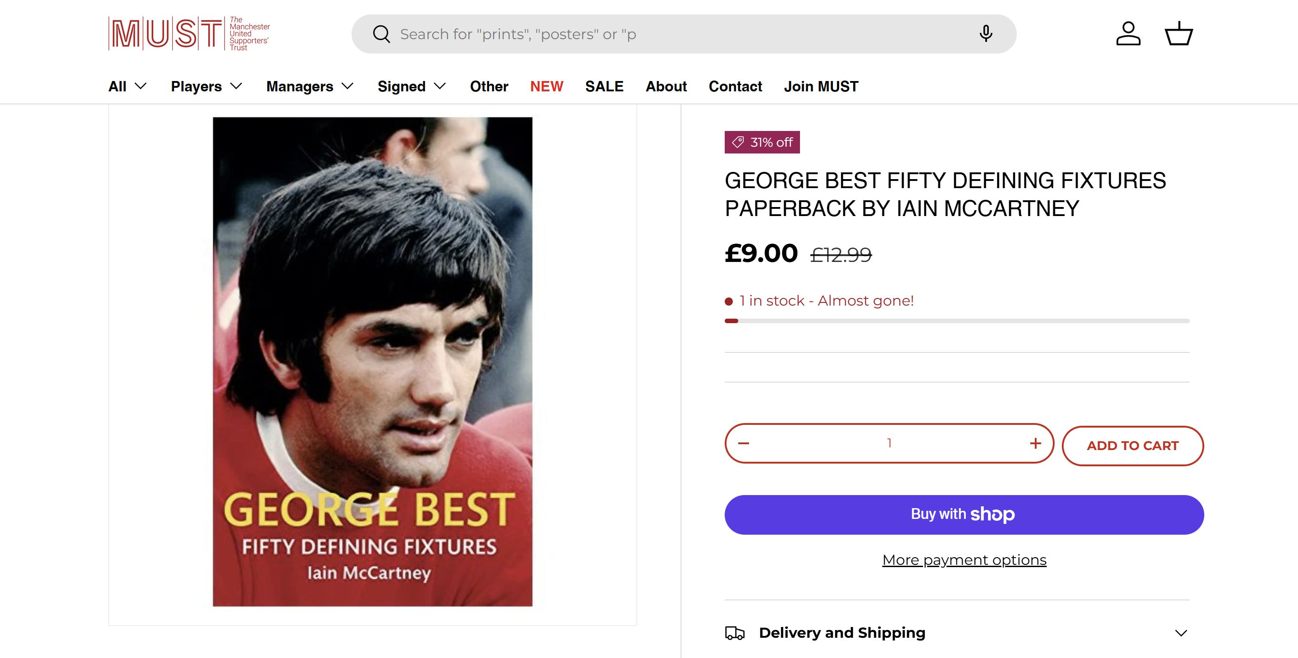1298x658 pixels.
Task: Increase quantity with plus button
Action: [1035, 443]
